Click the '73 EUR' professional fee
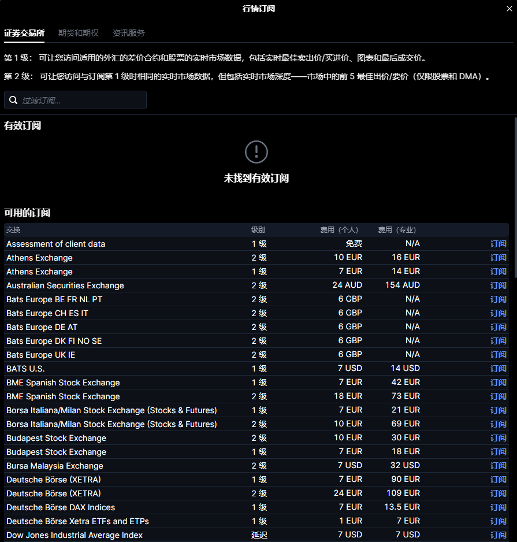This screenshot has height=542, width=517. pos(406,396)
